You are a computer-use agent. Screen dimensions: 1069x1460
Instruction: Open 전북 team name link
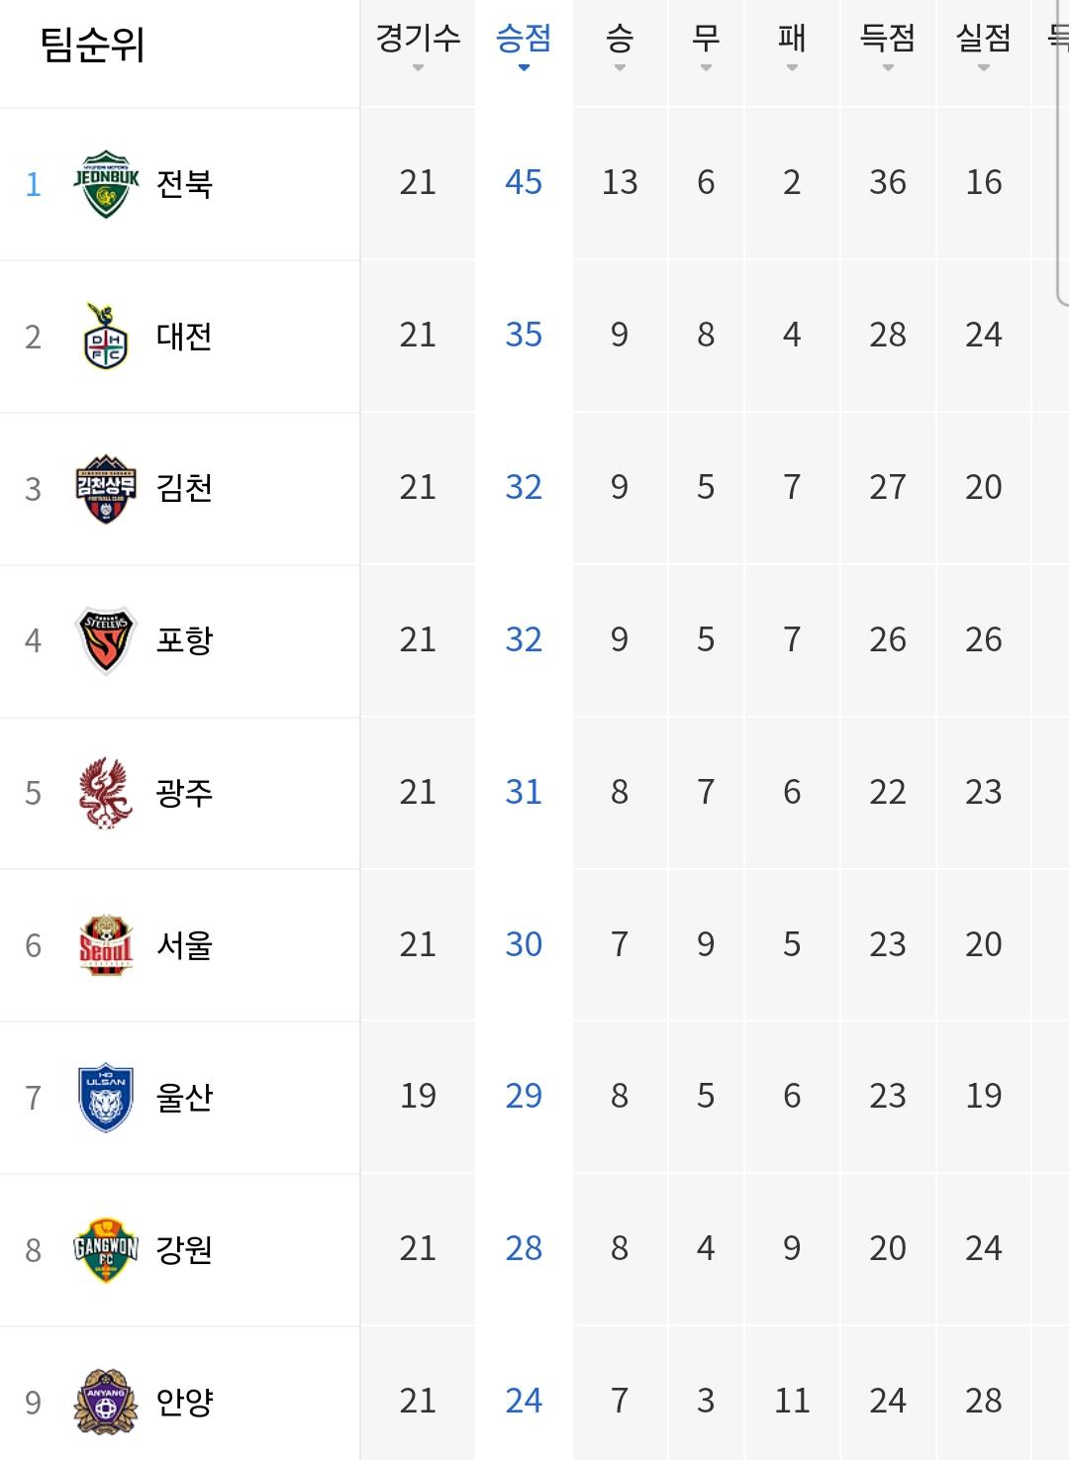tap(184, 184)
